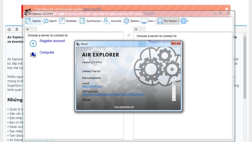252x142 pixels.
Task: Click the View monitor icon
Action: [144, 21]
